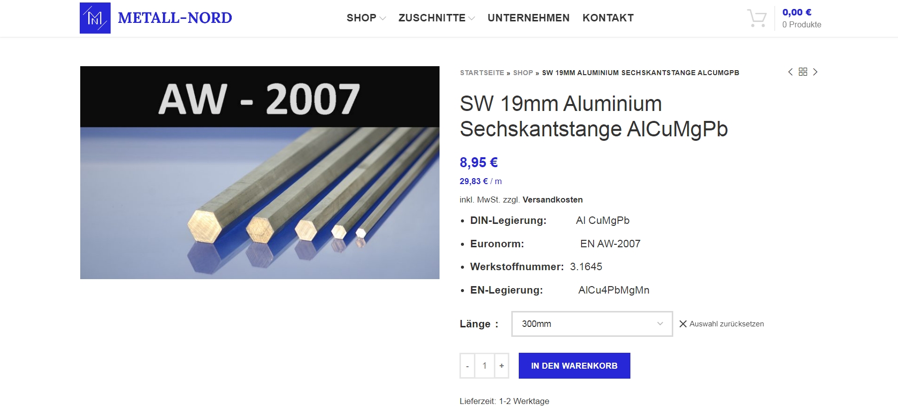
Task: Decrease quantity with the minus button
Action: [x=467, y=366]
